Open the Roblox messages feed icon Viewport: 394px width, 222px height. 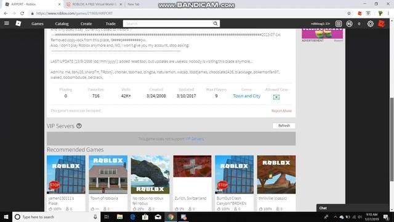[x=339, y=23]
